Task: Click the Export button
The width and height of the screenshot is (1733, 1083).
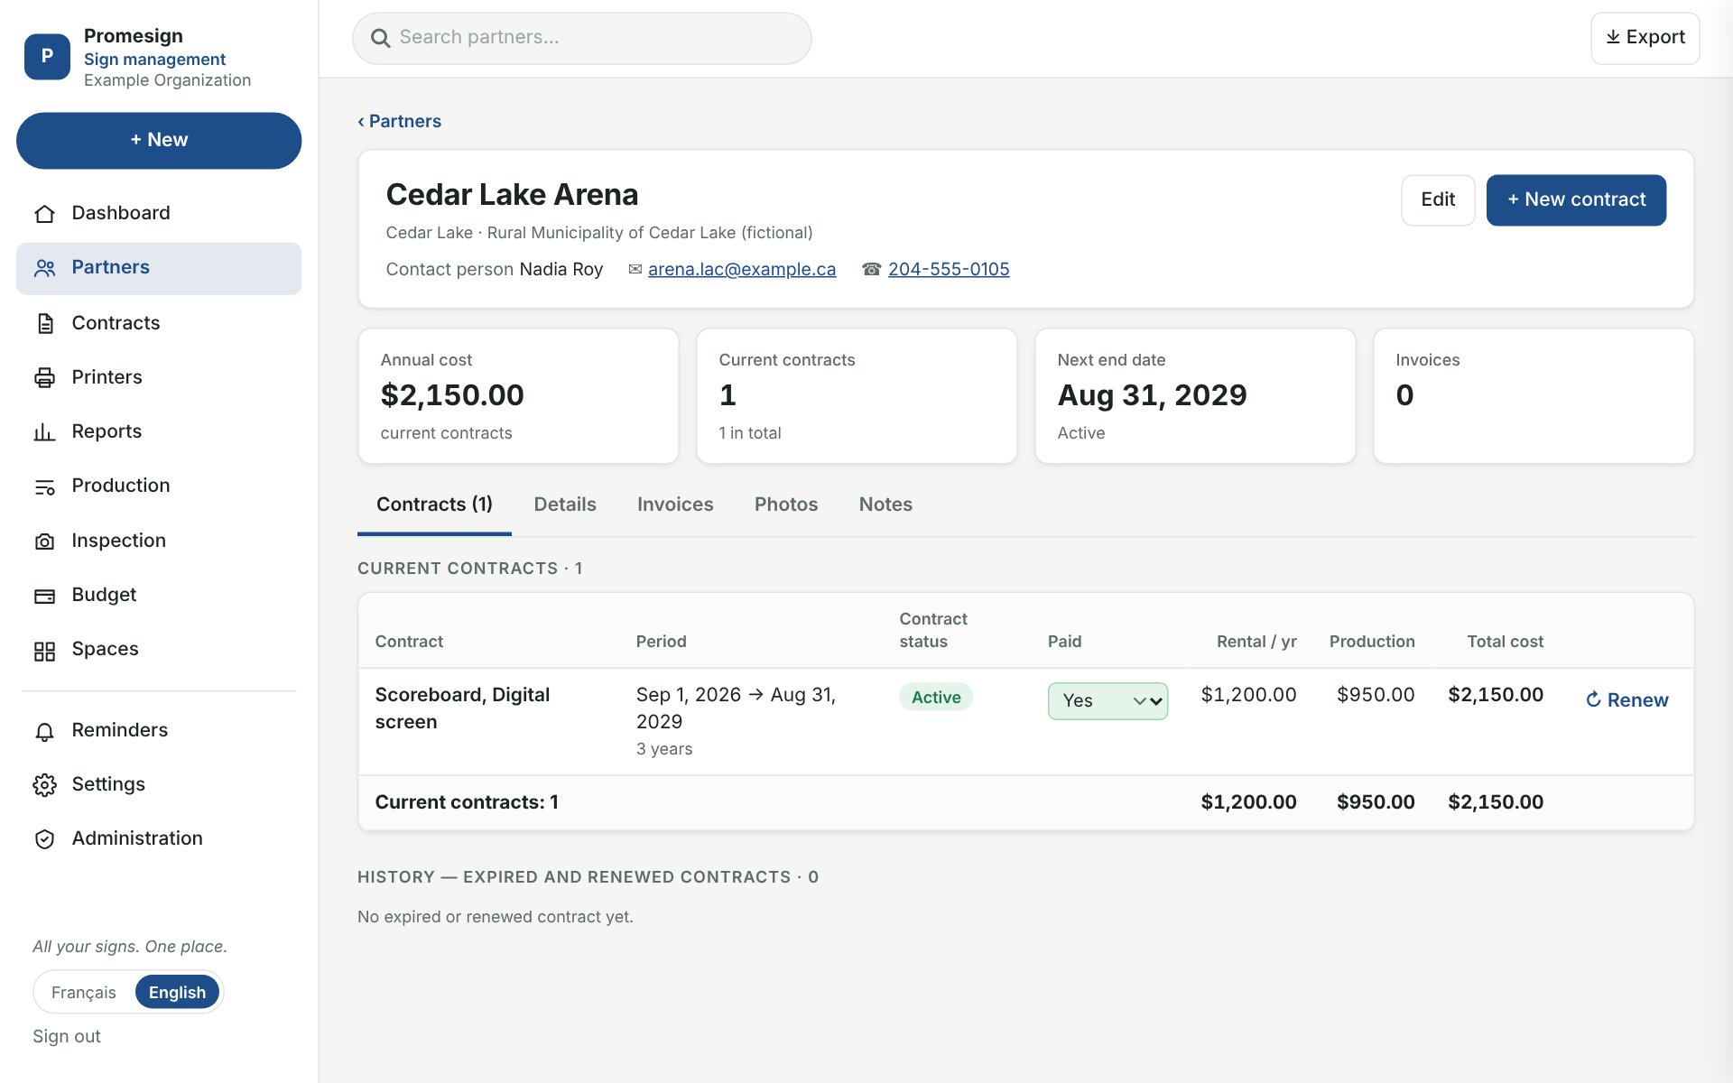Action: click(1645, 38)
